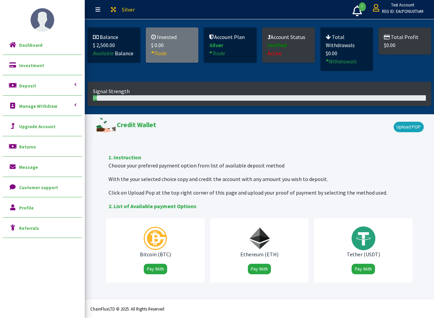Click the Returns money icon

(13, 146)
